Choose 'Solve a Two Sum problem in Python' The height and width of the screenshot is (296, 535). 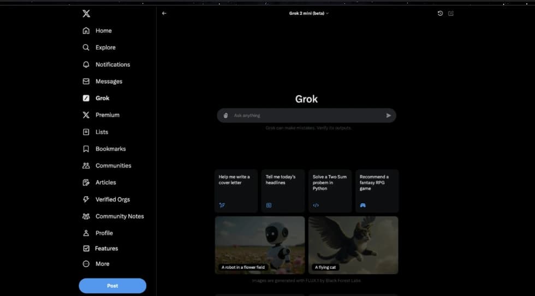[330, 191]
